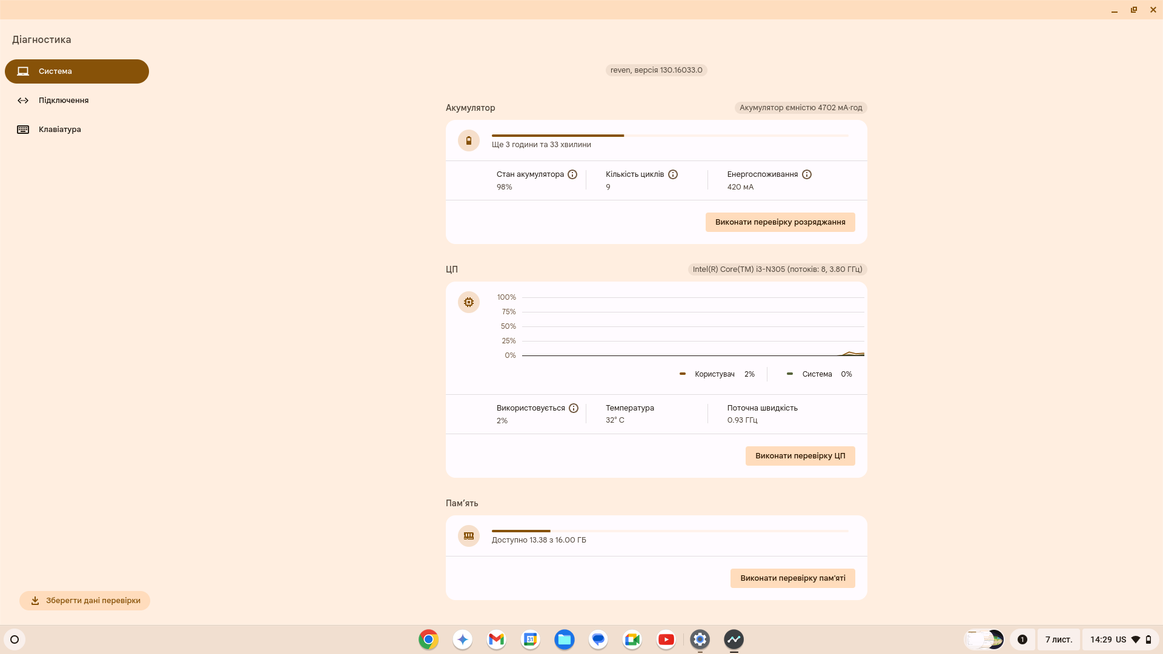Image resolution: width=1163 pixels, height=654 pixels.
Task: Switch to Підключення section
Action: [64, 101]
